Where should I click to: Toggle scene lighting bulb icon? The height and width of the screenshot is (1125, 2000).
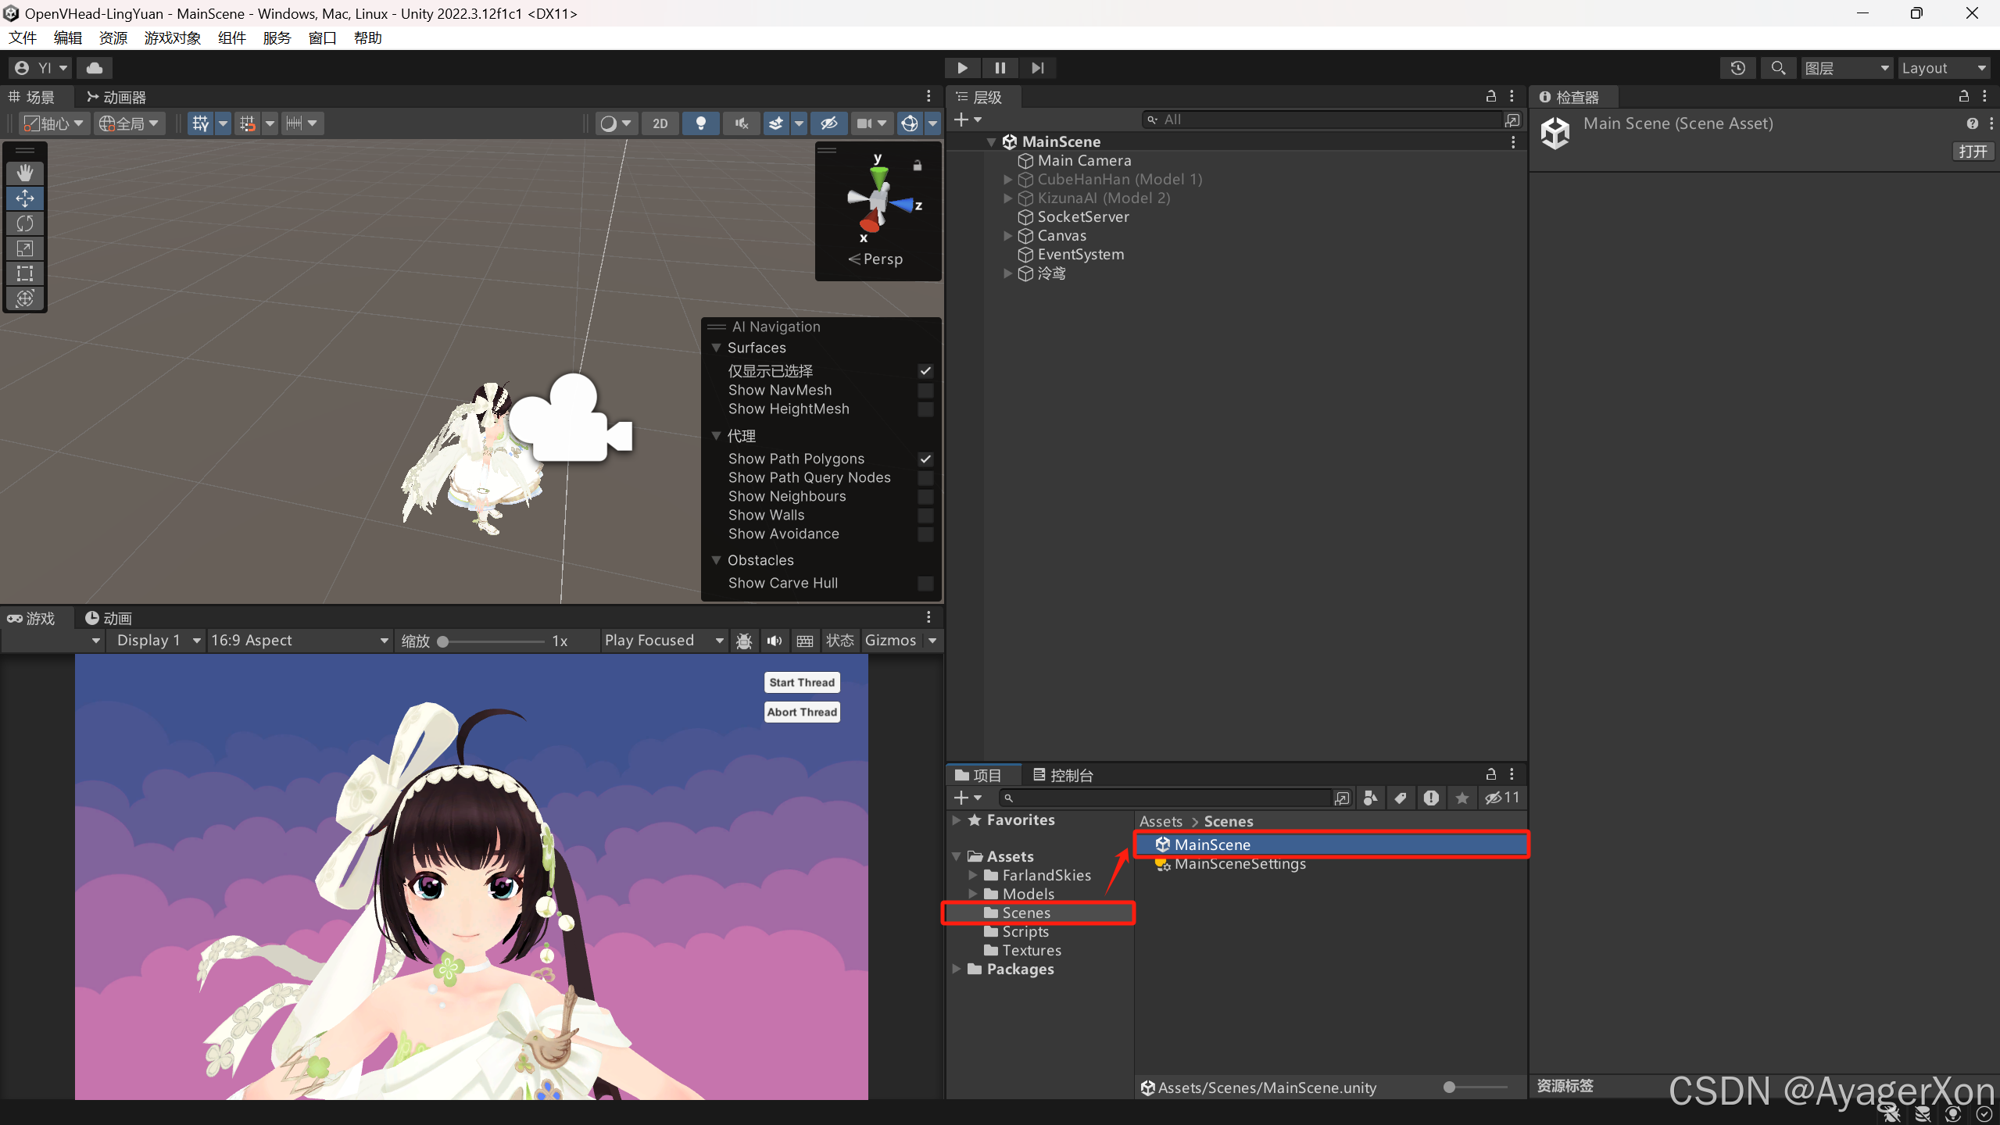pos(701,123)
